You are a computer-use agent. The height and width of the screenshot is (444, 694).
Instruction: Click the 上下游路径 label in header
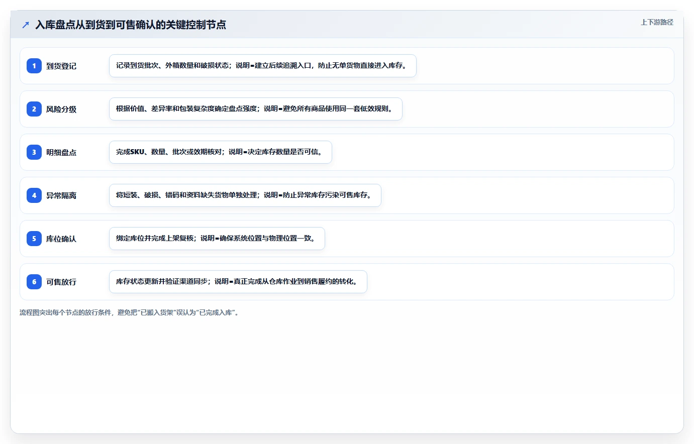pos(657,22)
